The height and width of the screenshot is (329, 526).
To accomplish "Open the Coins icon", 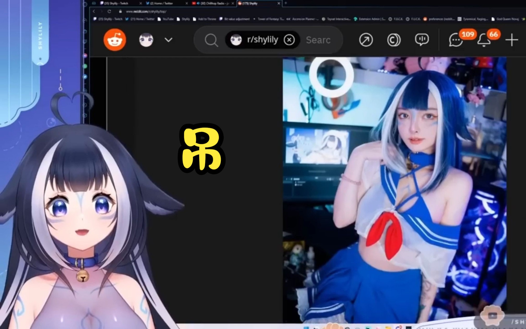I will coord(394,40).
